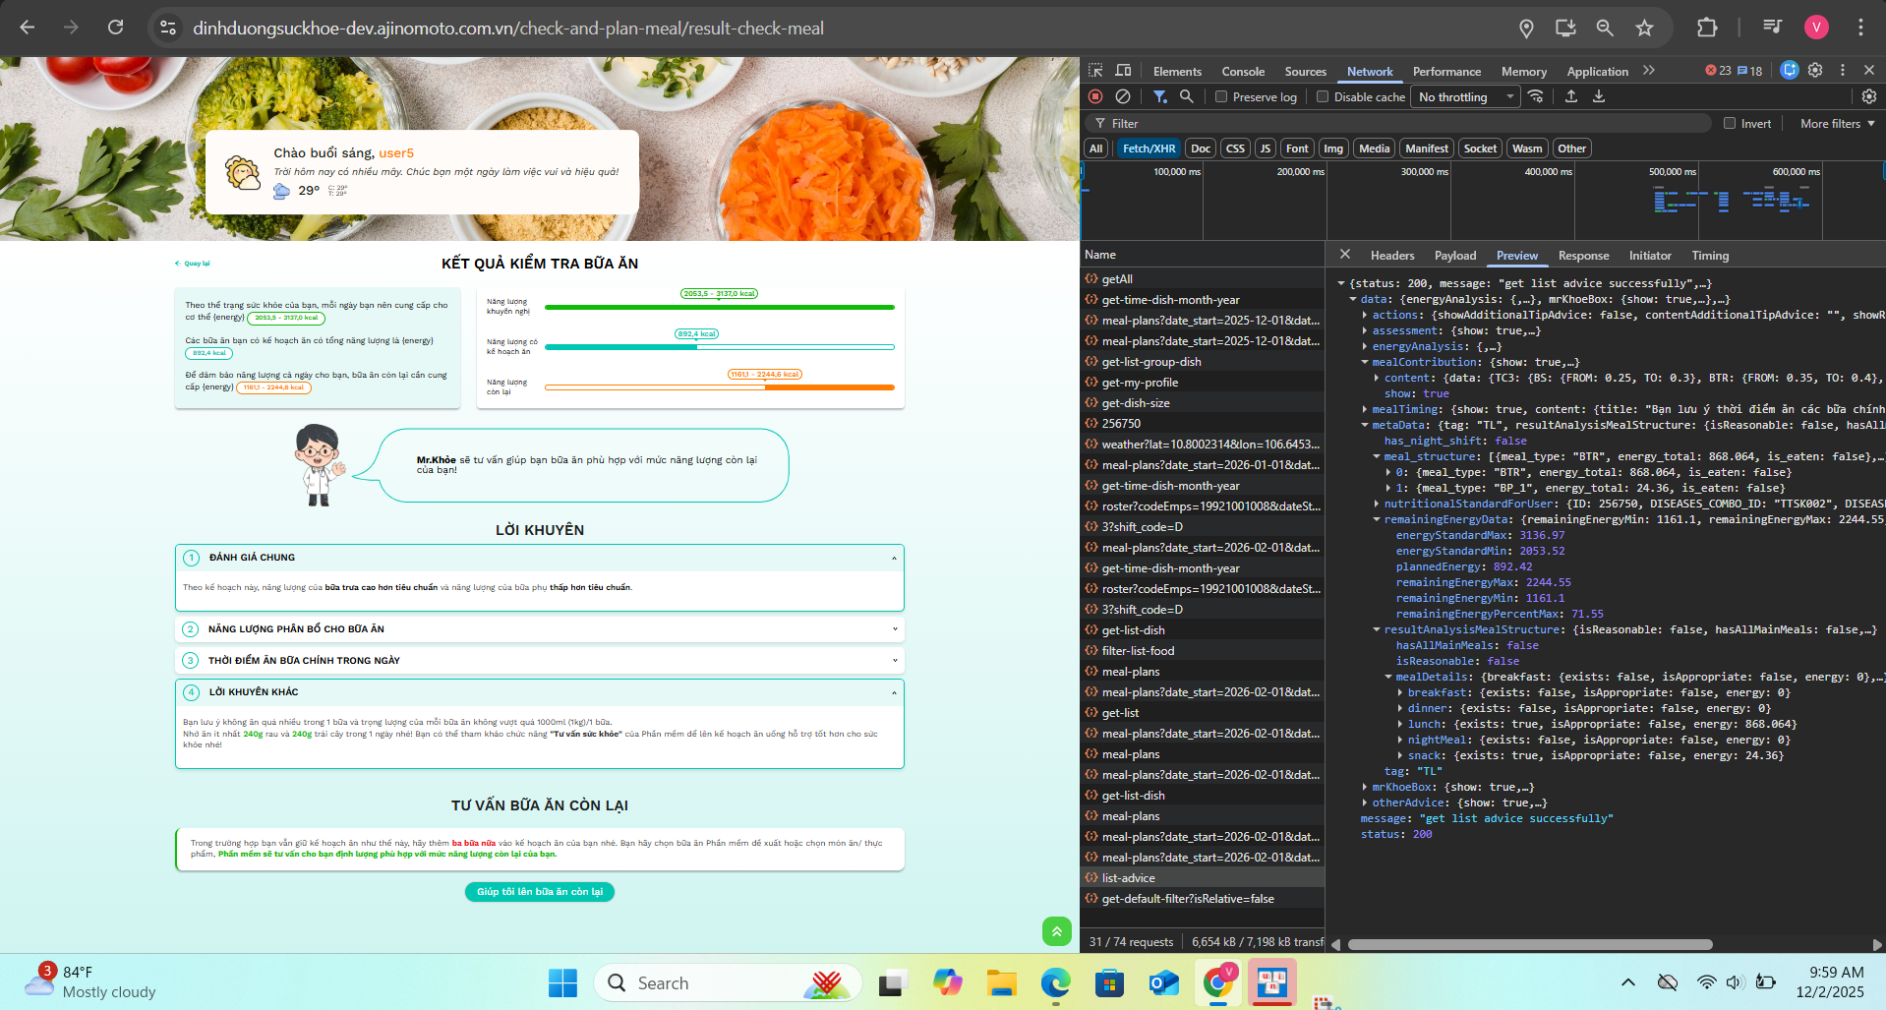Viewport: 1886px width, 1010px height.
Task: Switch to the Response tab
Action: click(x=1583, y=255)
